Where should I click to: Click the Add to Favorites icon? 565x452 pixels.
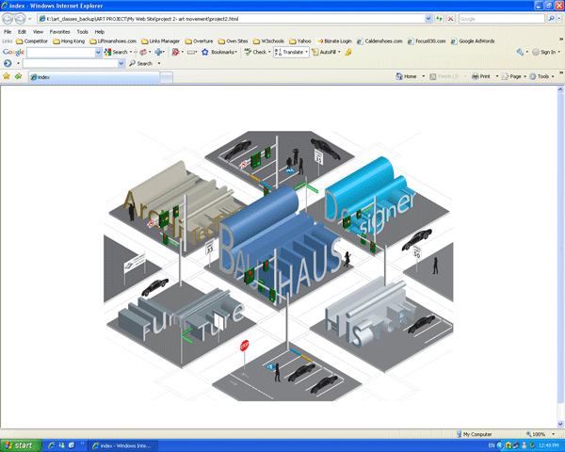click(x=19, y=76)
